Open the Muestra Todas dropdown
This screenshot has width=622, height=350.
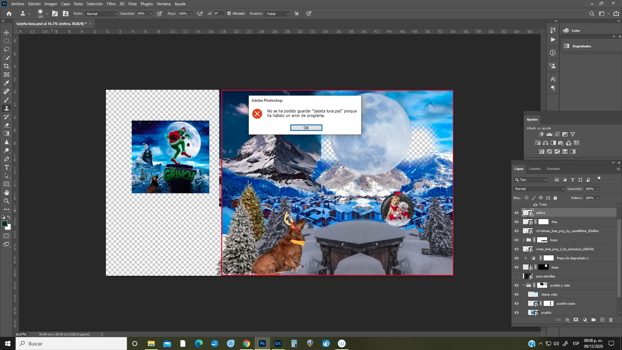(x=277, y=14)
